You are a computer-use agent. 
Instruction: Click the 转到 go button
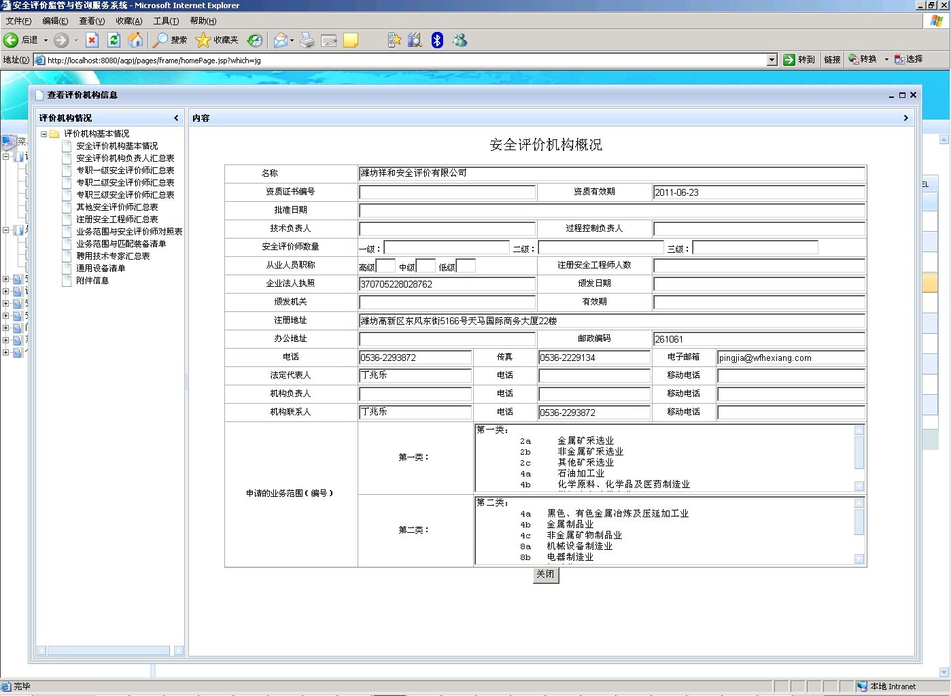click(799, 60)
